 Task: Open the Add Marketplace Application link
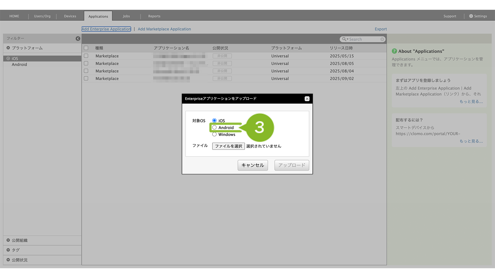[x=164, y=29]
